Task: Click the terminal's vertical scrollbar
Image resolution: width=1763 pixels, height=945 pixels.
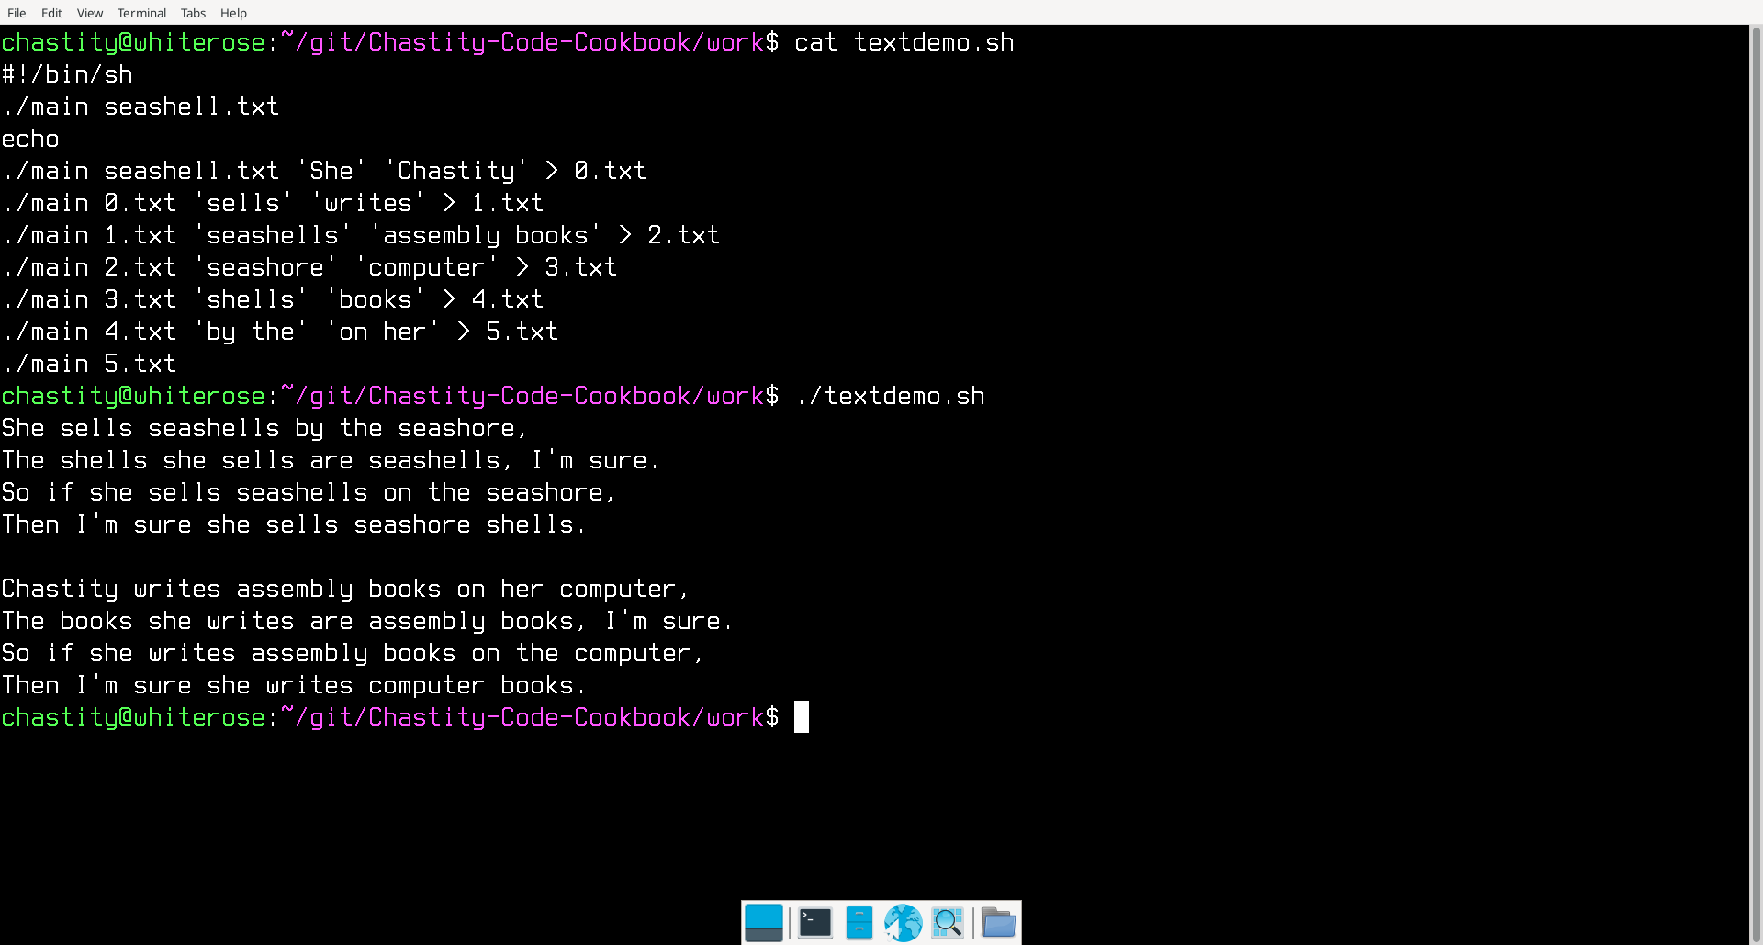Action: click(x=1756, y=485)
